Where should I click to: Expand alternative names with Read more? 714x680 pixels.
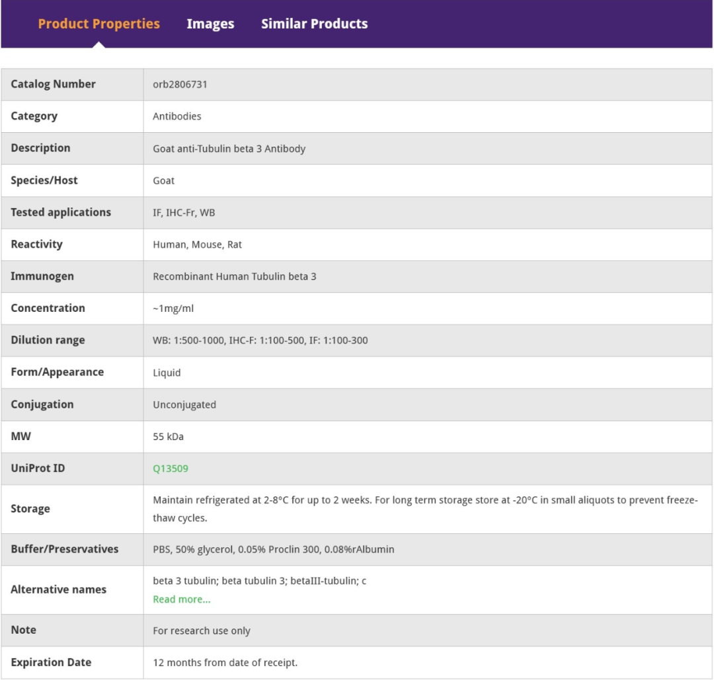182,599
